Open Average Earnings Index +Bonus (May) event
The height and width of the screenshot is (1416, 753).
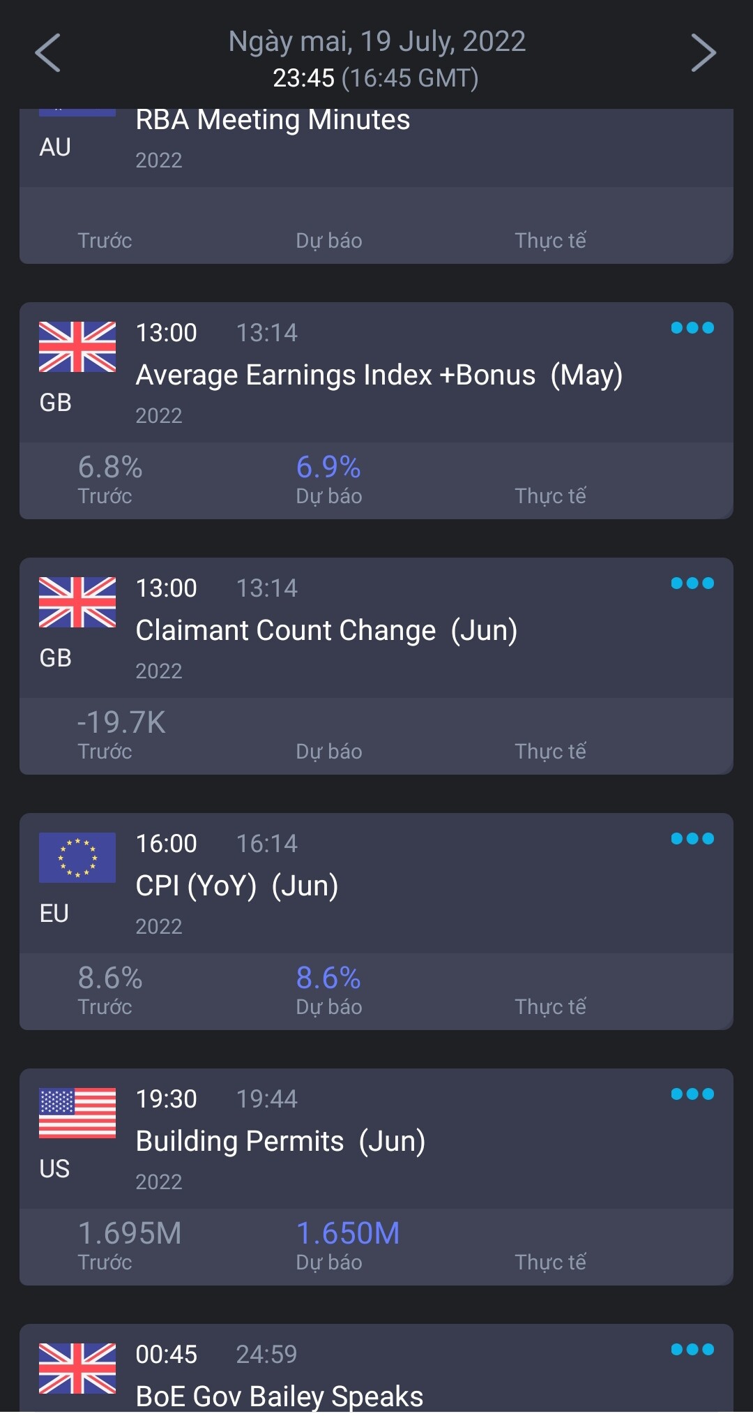click(379, 375)
